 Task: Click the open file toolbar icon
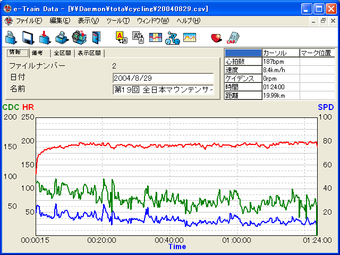11,37
